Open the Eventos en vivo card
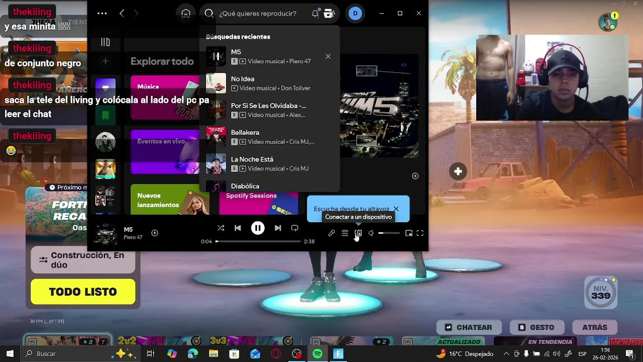 [x=165, y=152]
